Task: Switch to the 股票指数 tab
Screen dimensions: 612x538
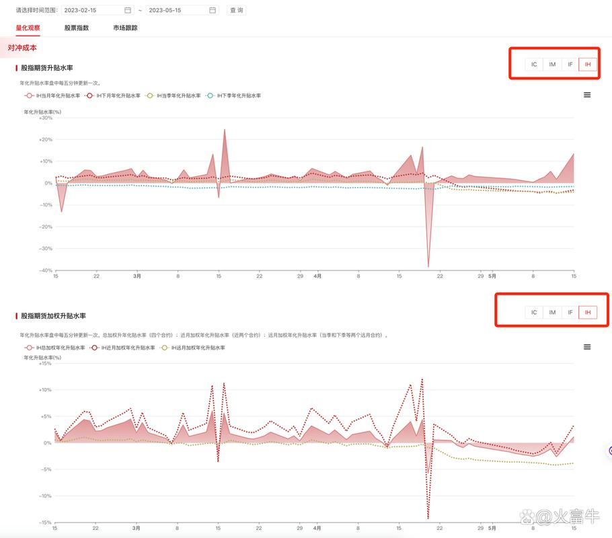Action: pos(77,28)
